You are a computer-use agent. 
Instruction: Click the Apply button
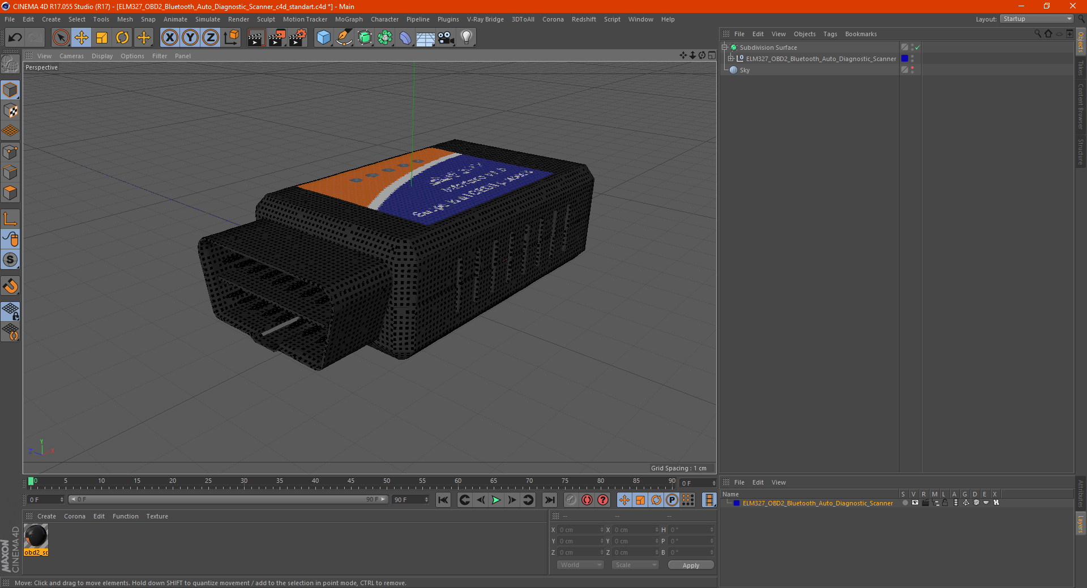pos(691,565)
